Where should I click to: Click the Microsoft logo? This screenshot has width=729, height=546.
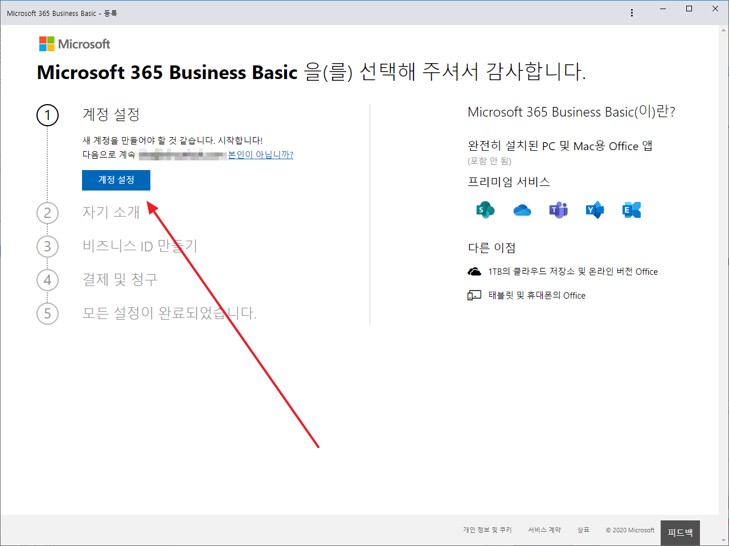point(75,44)
